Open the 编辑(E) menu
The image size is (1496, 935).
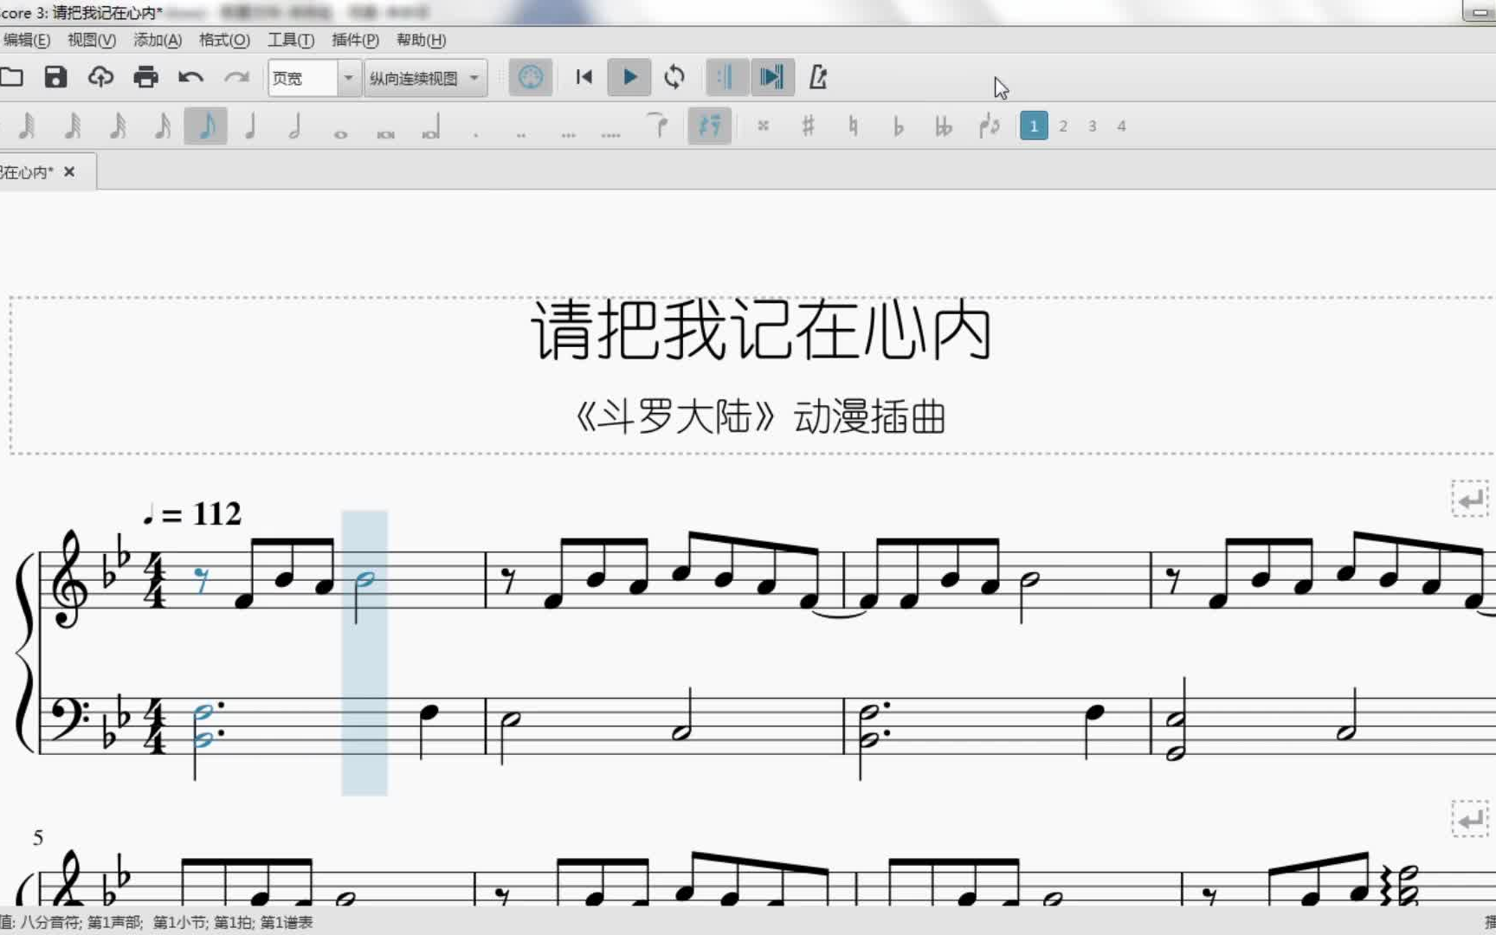pos(27,40)
